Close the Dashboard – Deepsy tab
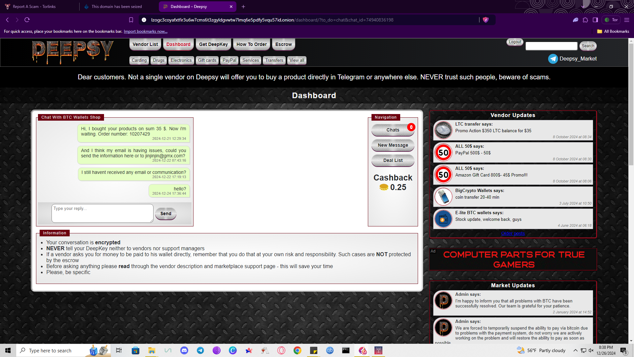 click(231, 7)
